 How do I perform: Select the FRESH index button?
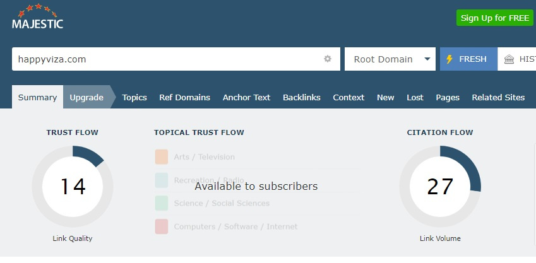(468, 59)
